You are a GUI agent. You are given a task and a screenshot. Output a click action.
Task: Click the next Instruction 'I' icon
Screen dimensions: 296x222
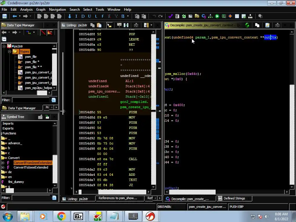(76, 16)
